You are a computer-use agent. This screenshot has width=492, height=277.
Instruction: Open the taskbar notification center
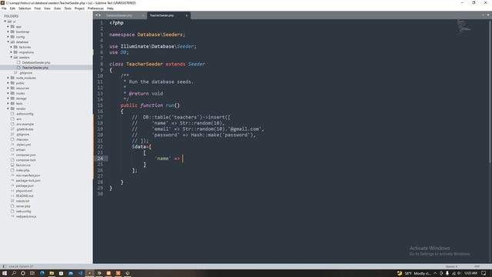484,273
